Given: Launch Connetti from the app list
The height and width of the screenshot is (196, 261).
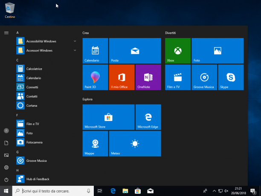Looking at the screenshot, I should pyautogui.click(x=46, y=87).
